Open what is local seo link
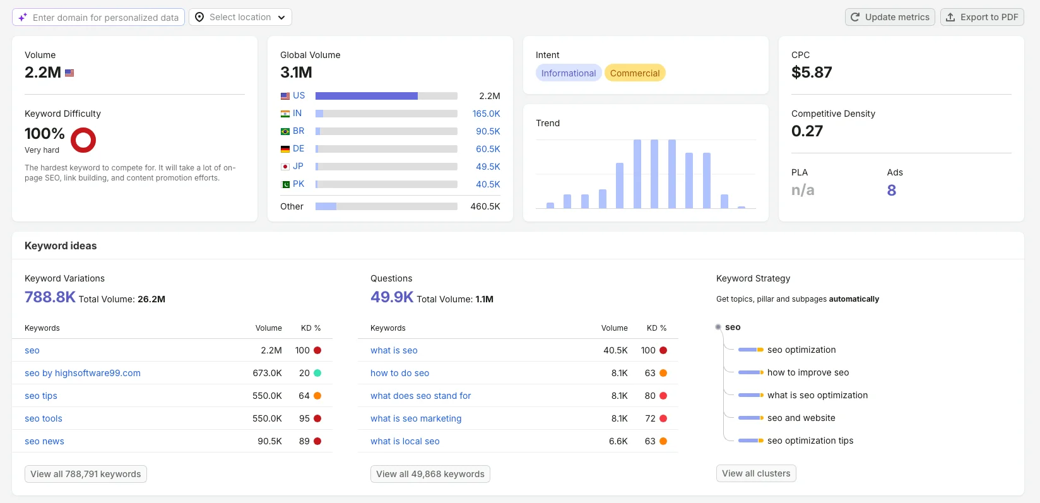 tap(405, 441)
